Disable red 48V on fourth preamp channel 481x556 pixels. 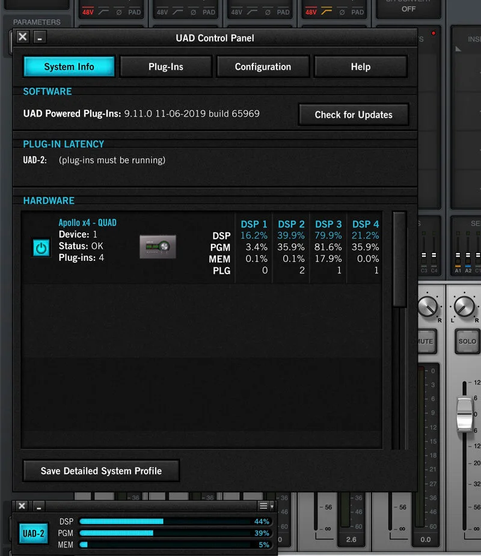[x=311, y=12]
